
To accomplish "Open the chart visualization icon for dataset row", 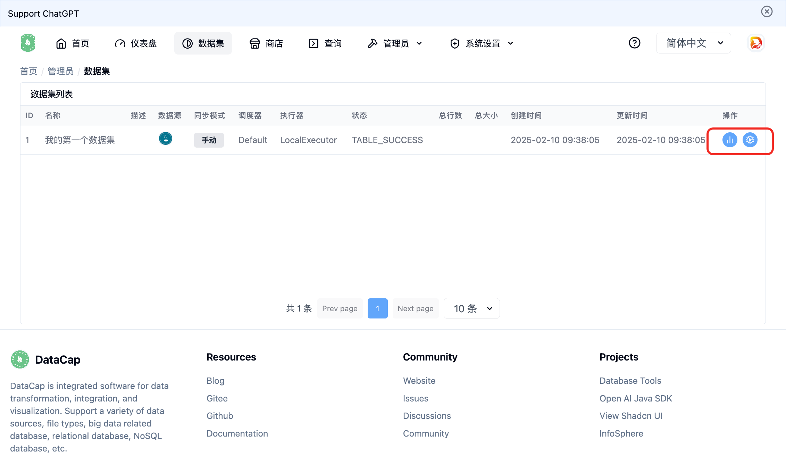I will (730, 140).
